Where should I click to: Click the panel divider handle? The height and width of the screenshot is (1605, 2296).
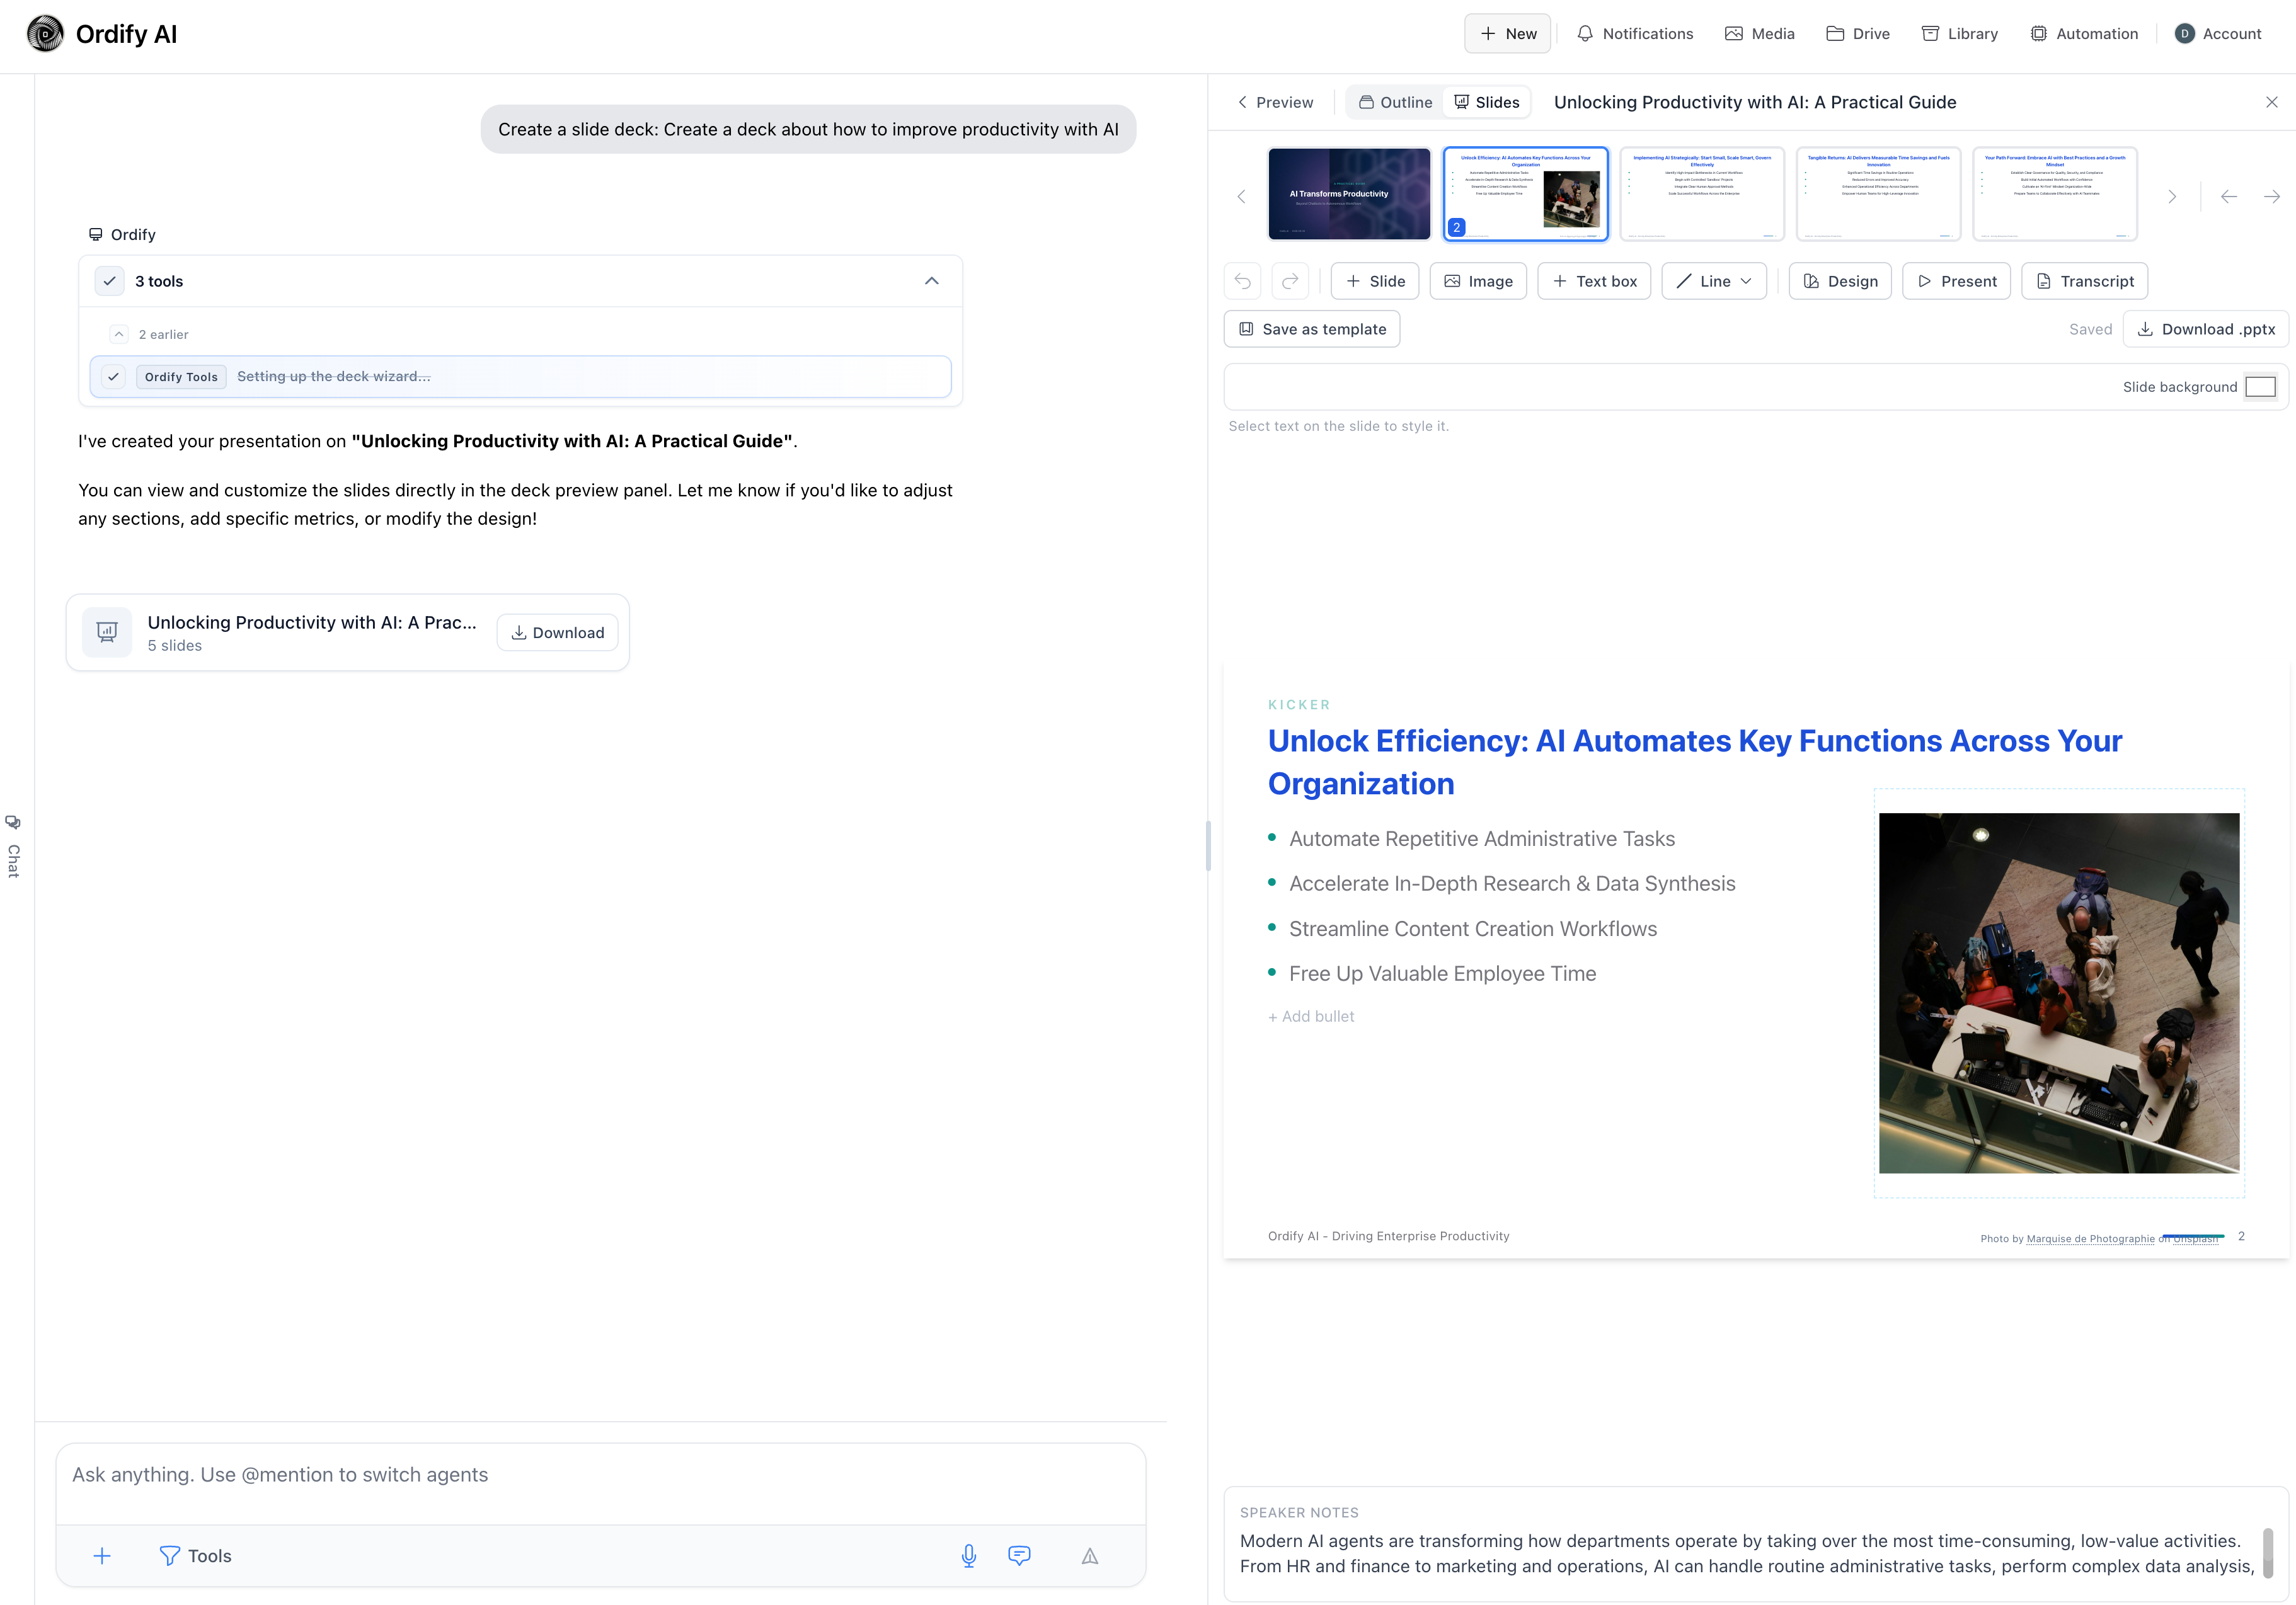click(1208, 846)
